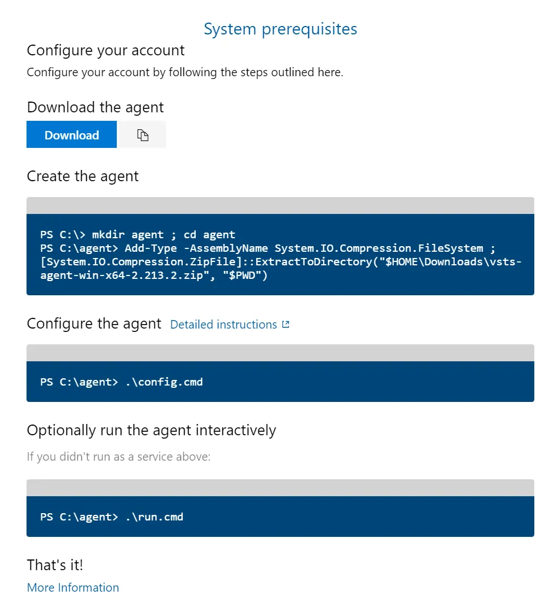The image size is (558, 608).
Task: Open the Detailed instructions link
Action: pyautogui.click(x=223, y=325)
